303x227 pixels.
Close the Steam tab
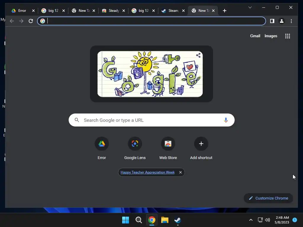point(183,11)
